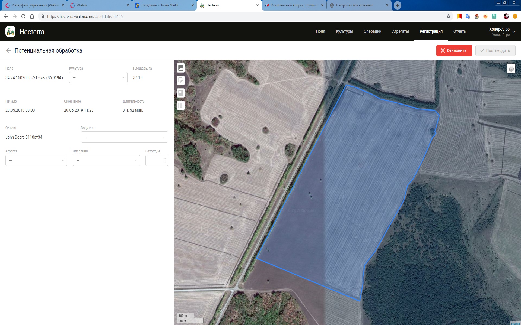
Task: Expand the Операция dropdown
Action: 106,160
